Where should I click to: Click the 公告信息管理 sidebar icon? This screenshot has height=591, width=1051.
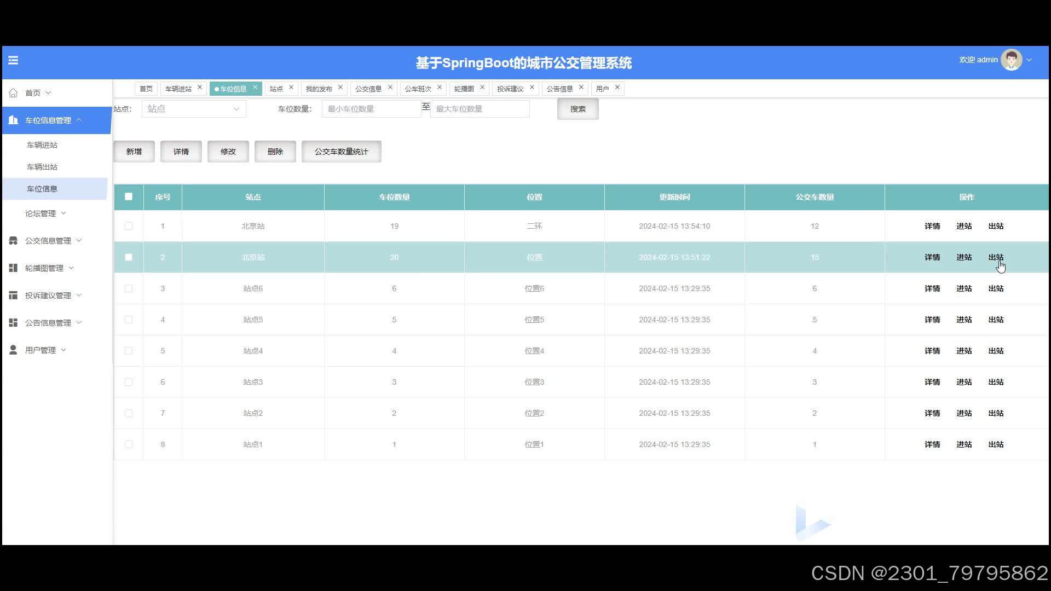coord(13,323)
